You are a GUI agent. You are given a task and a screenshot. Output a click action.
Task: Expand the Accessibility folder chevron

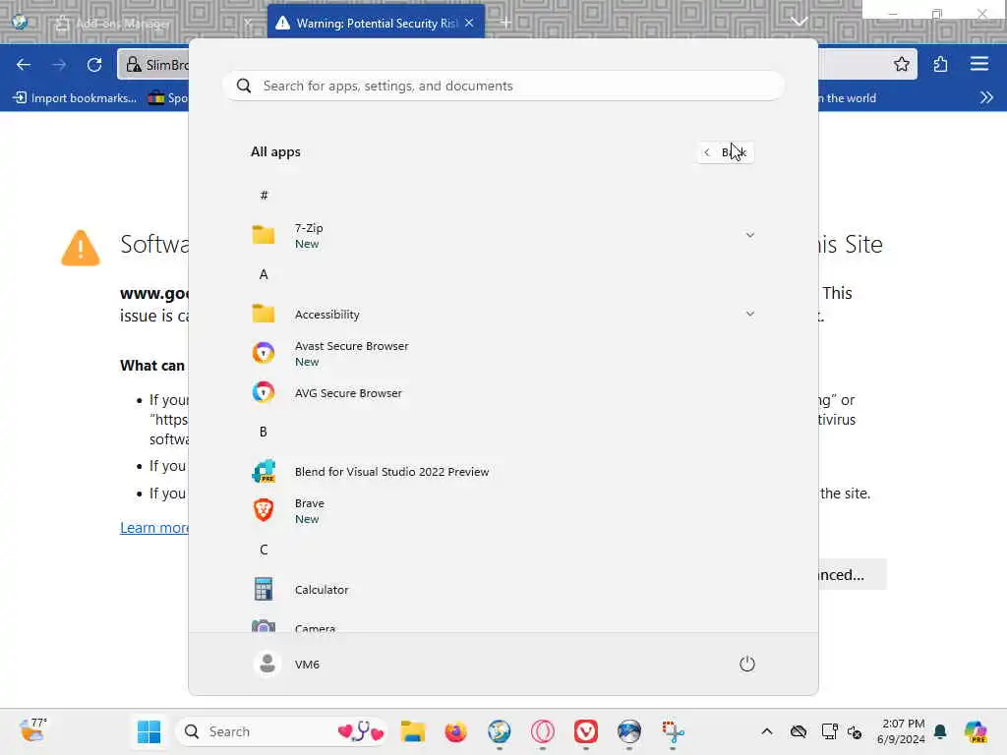[749, 314]
